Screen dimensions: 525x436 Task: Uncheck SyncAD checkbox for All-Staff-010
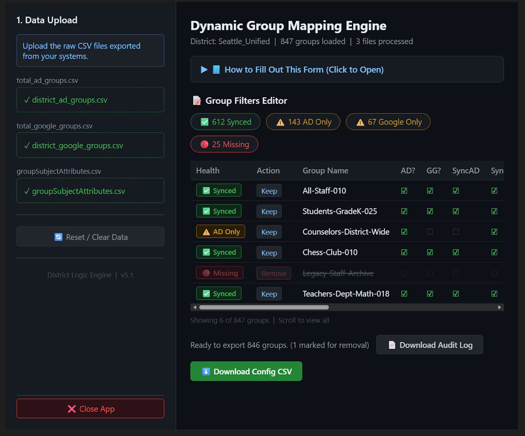coord(456,190)
